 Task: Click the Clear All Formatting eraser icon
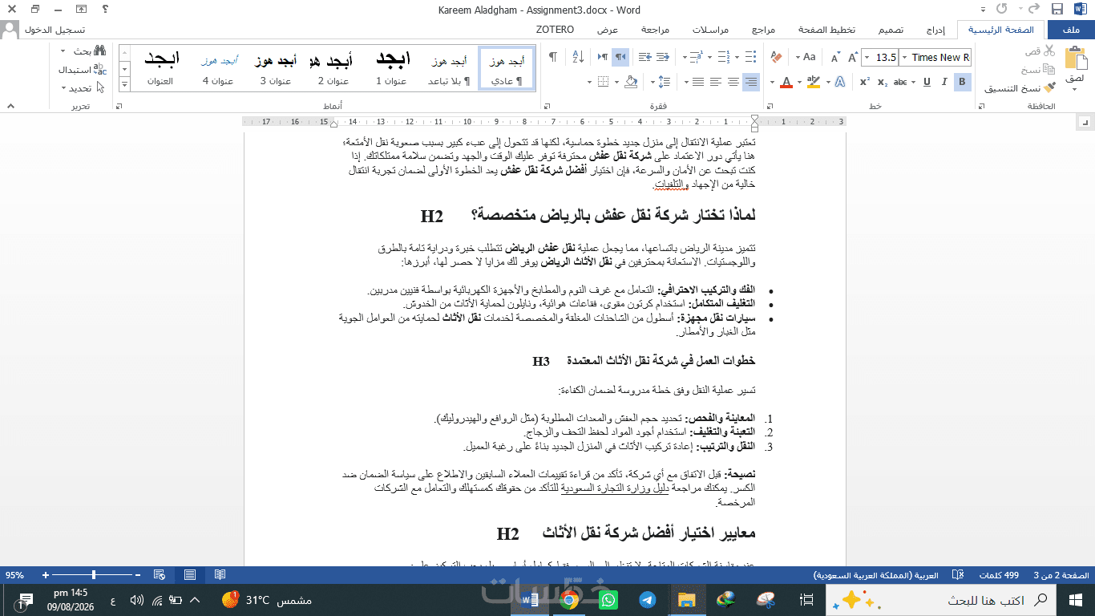click(x=775, y=57)
